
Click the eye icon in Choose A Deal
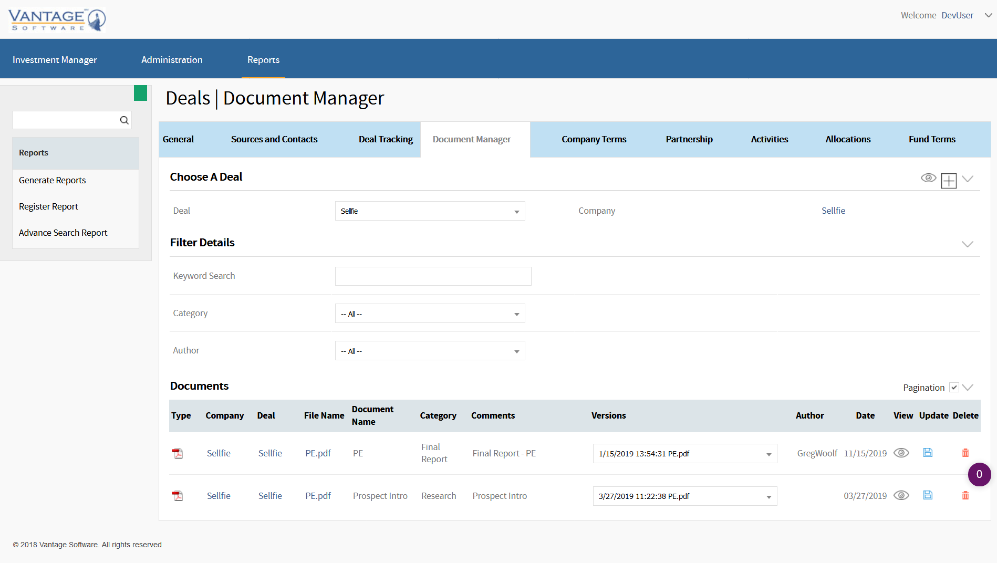[x=928, y=178]
